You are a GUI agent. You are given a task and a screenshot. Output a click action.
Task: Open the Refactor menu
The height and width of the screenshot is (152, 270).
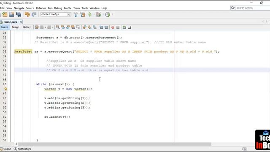[41, 8]
